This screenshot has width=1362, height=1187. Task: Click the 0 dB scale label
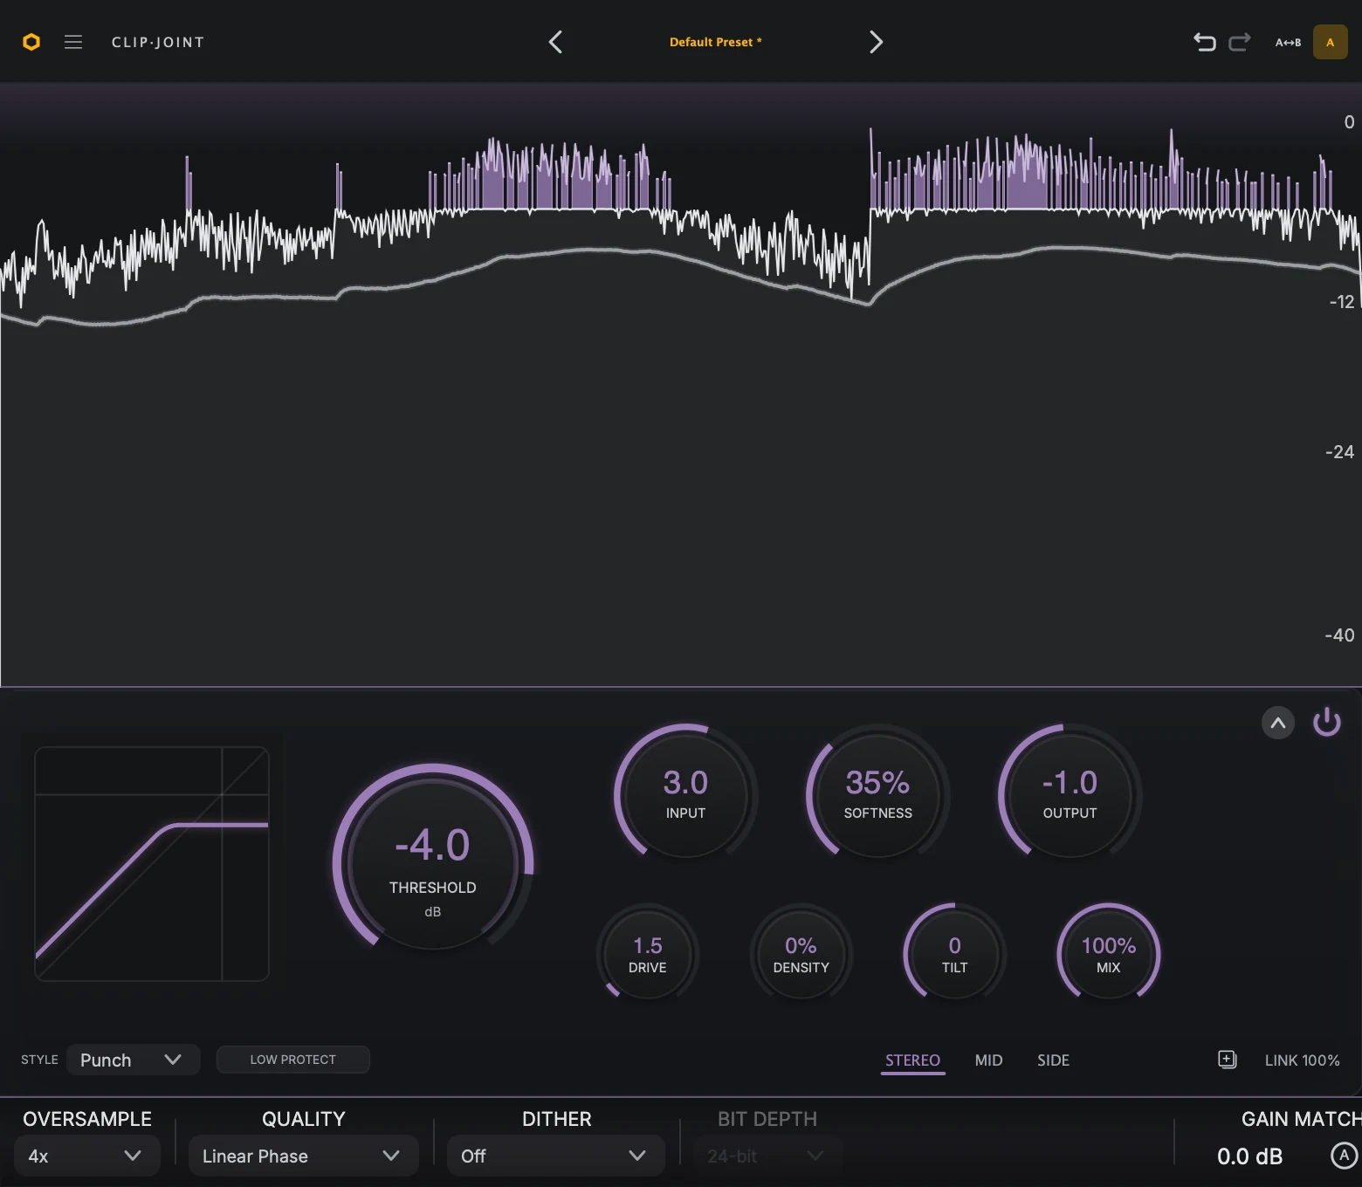1350,122
